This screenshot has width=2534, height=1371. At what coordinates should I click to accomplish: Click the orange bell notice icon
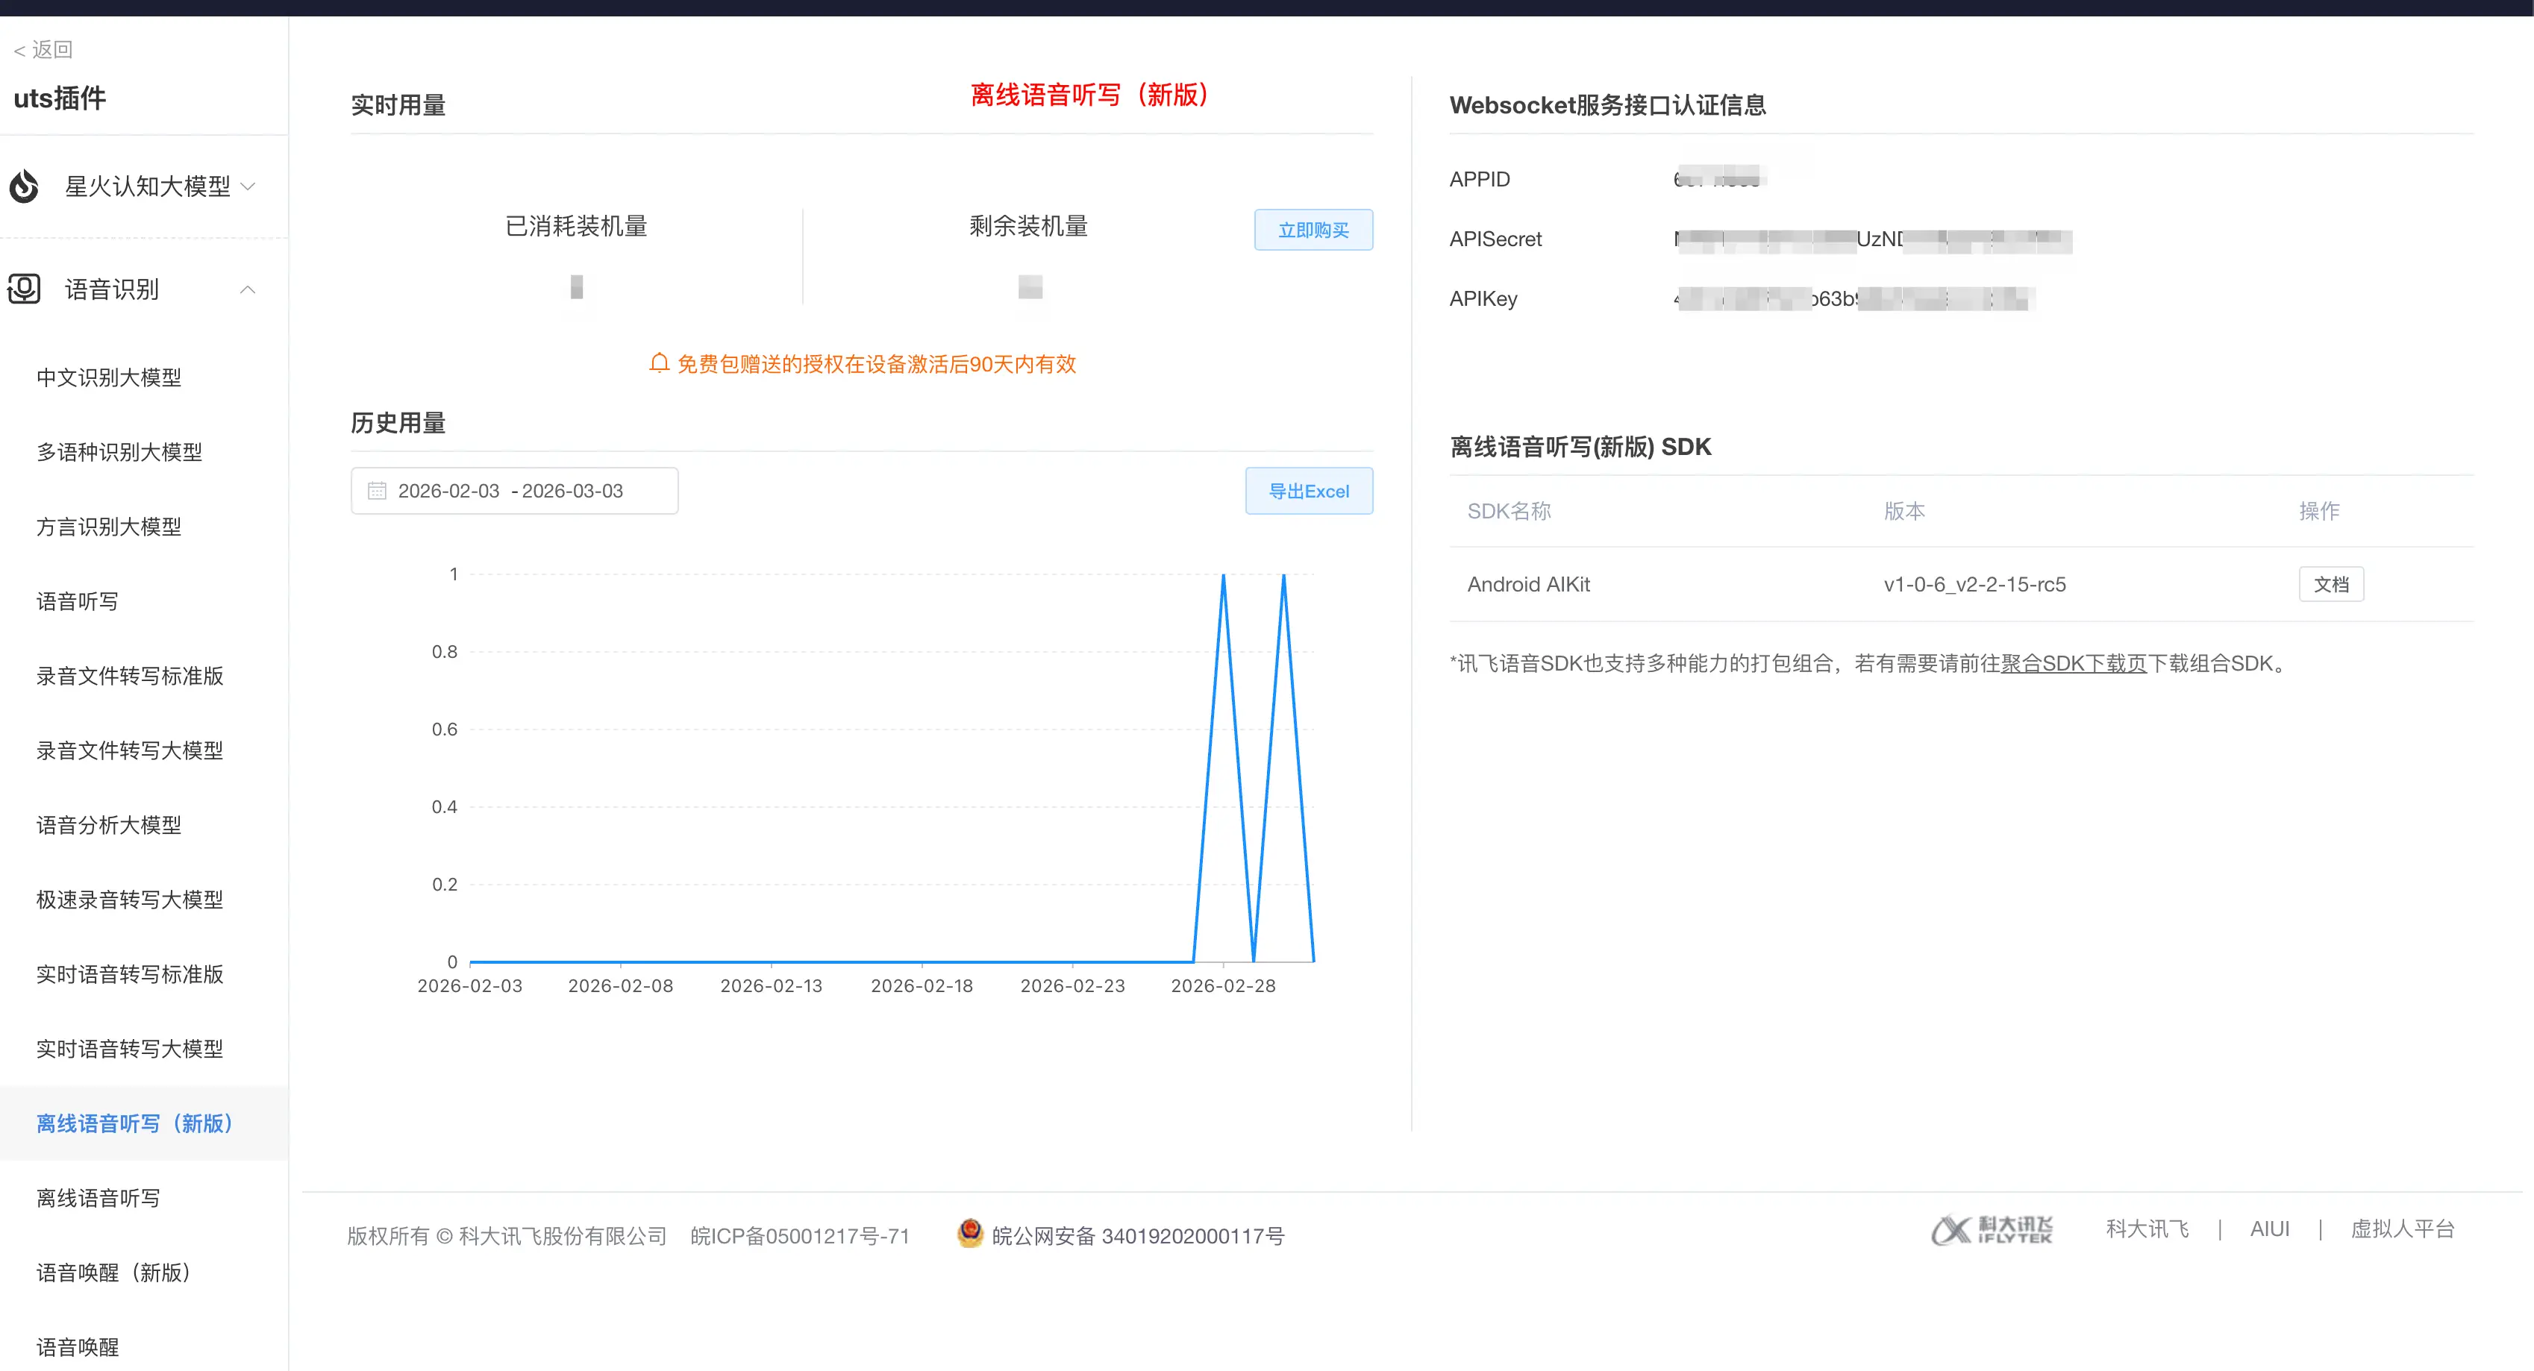(x=659, y=364)
